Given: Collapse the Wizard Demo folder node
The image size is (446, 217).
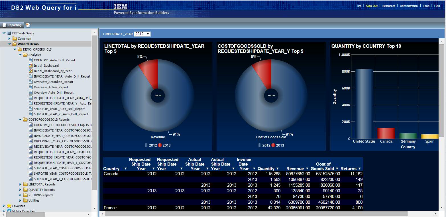Looking at the screenshot, I should click(9, 44).
